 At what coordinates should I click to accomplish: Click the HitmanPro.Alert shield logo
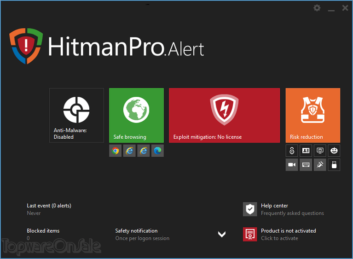[x=26, y=46]
